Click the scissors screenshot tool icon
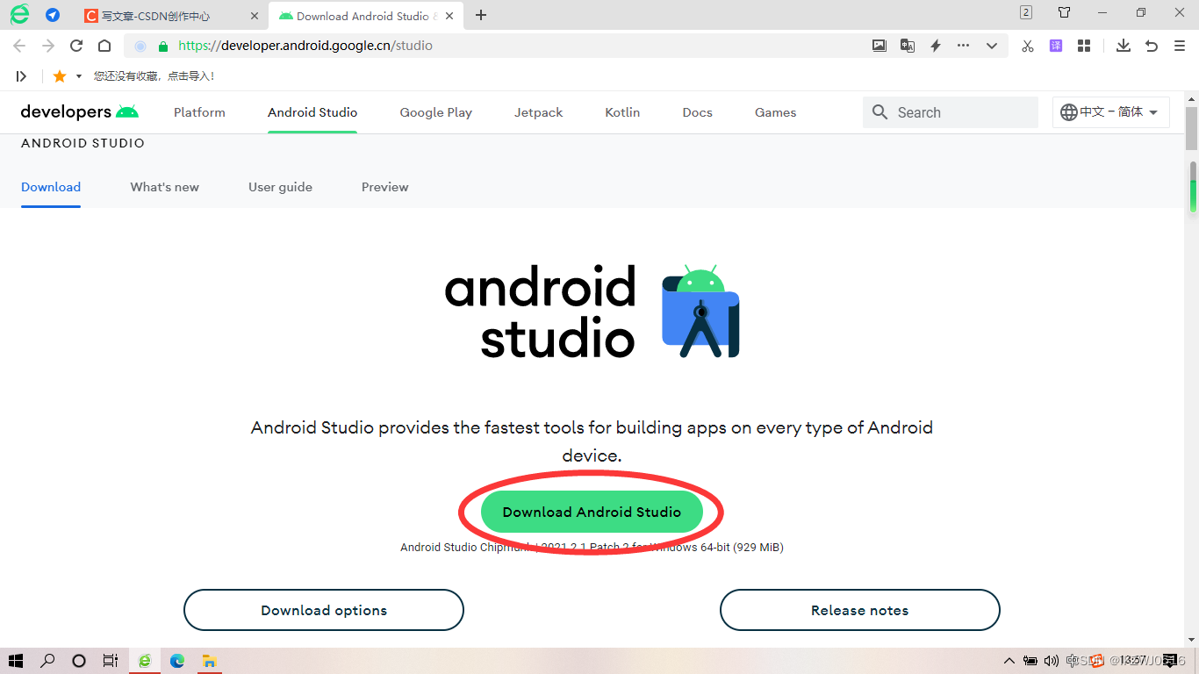Viewport: 1199px width, 674px height. tap(1028, 46)
